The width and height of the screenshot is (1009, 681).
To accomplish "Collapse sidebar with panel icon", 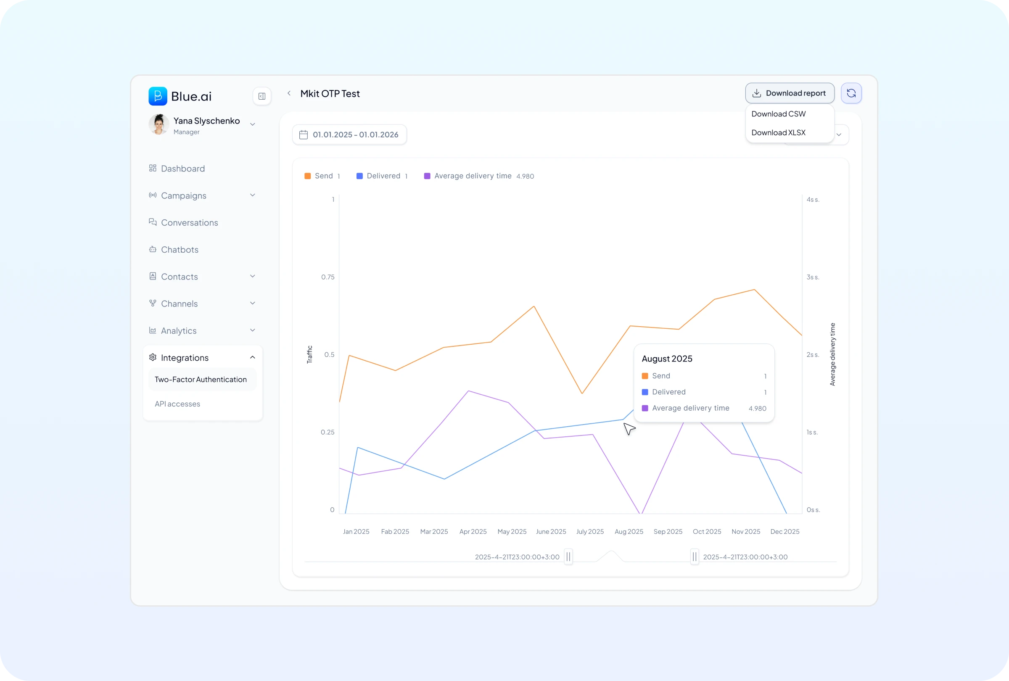I will 262,96.
